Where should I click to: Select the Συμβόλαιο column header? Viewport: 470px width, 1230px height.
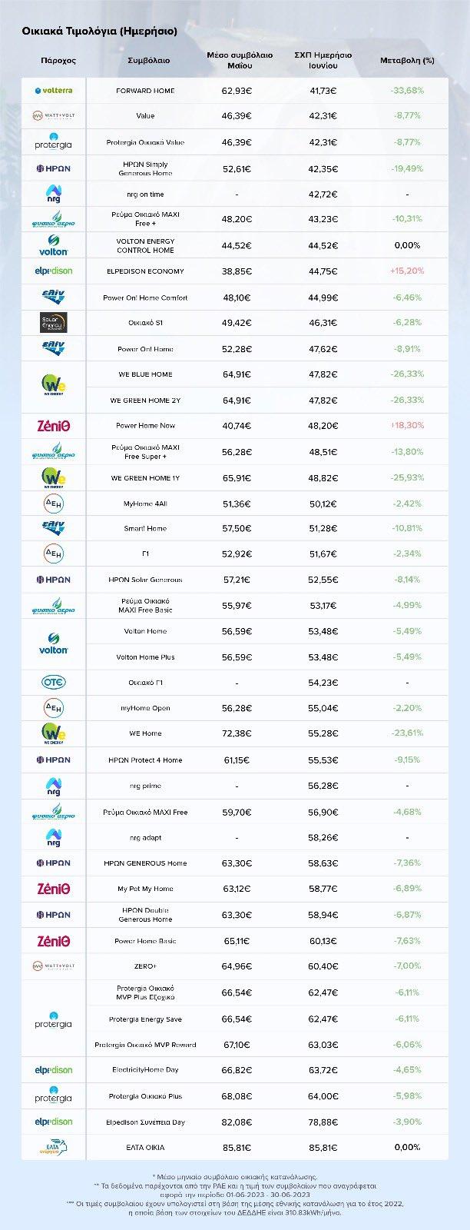tap(150, 60)
